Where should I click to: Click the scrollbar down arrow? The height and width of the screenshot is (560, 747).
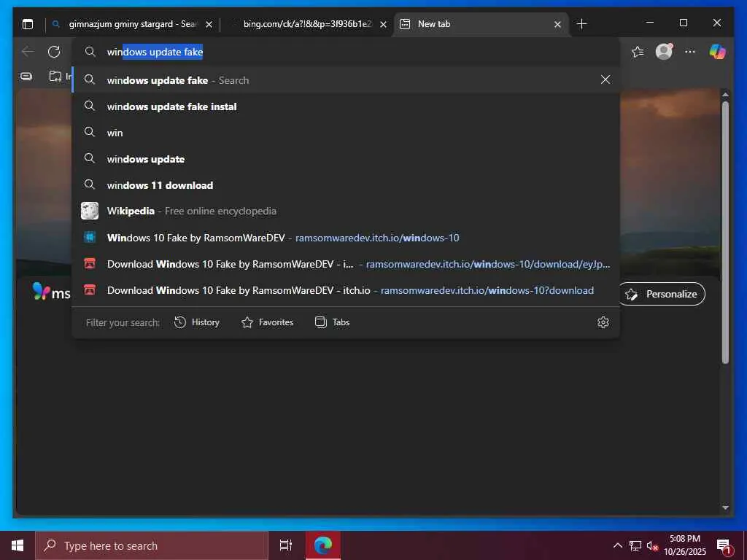pyautogui.click(x=725, y=507)
